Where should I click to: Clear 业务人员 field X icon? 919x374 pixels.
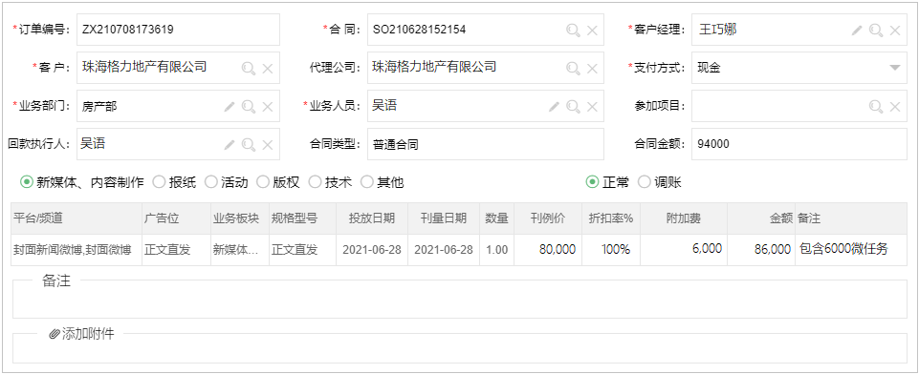[593, 106]
